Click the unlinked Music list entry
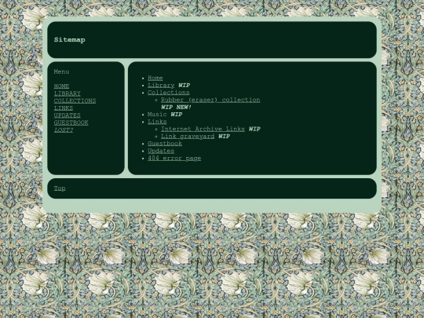The width and height of the screenshot is (424, 318). [x=157, y=115]
